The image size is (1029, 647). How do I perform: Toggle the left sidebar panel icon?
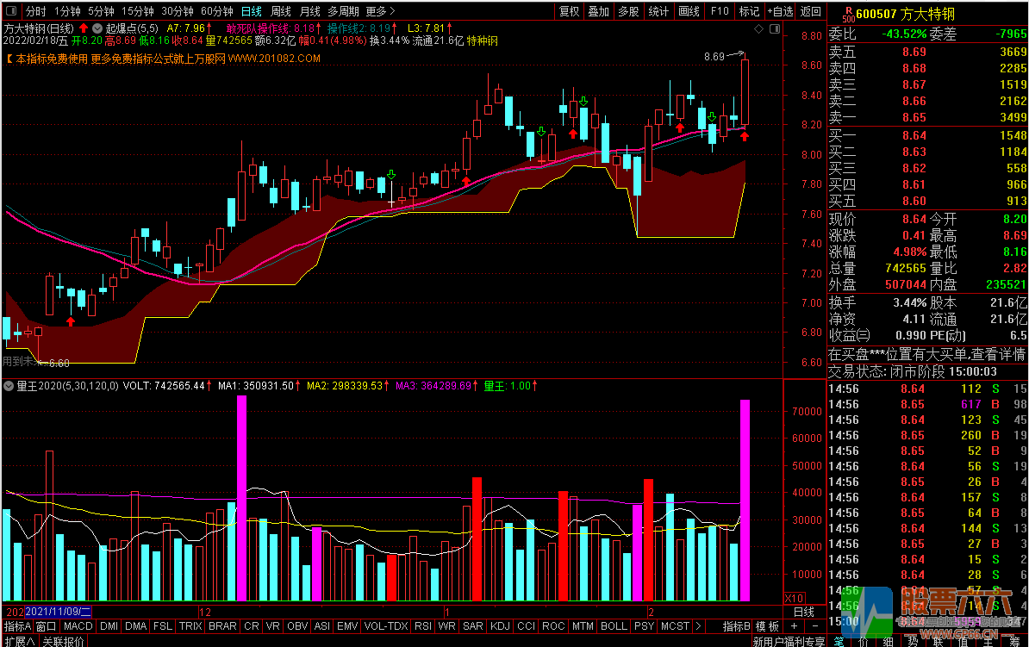click(x=11, y=11)
